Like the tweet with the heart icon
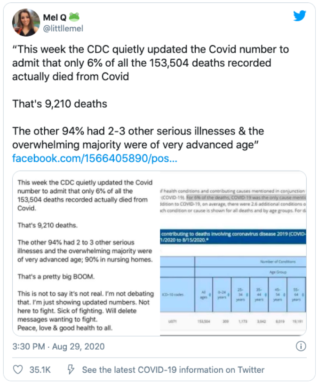Image resolution: width=318 pixels, height=384 pixels. point(18,370)
